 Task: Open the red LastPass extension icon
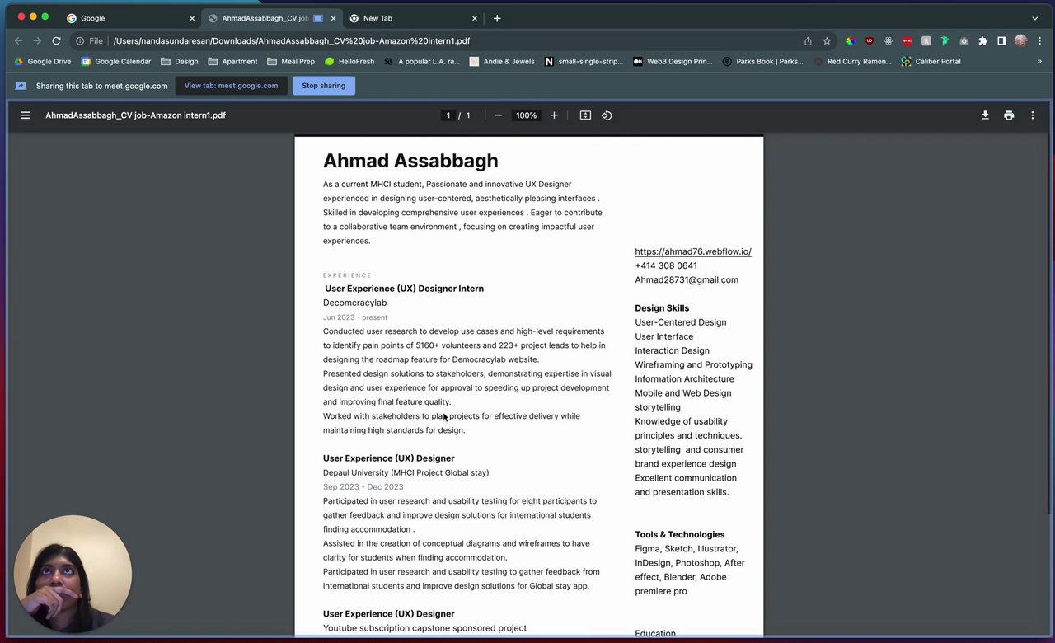coord(907,40)
